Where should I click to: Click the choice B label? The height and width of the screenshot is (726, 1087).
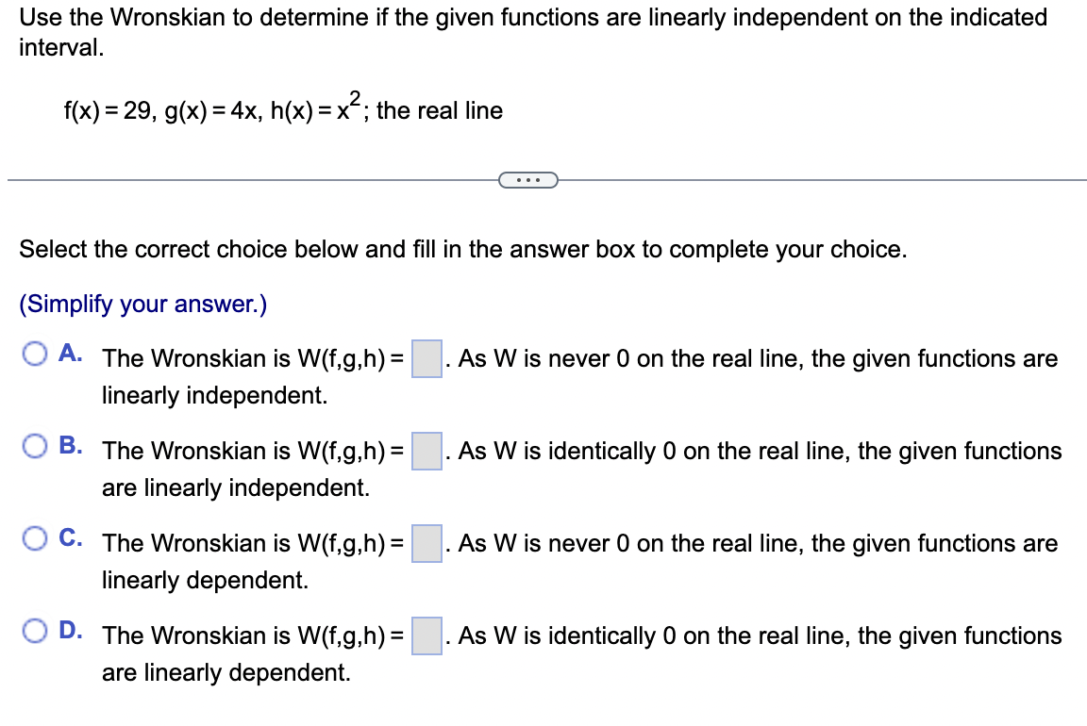(x=68, y=445)
